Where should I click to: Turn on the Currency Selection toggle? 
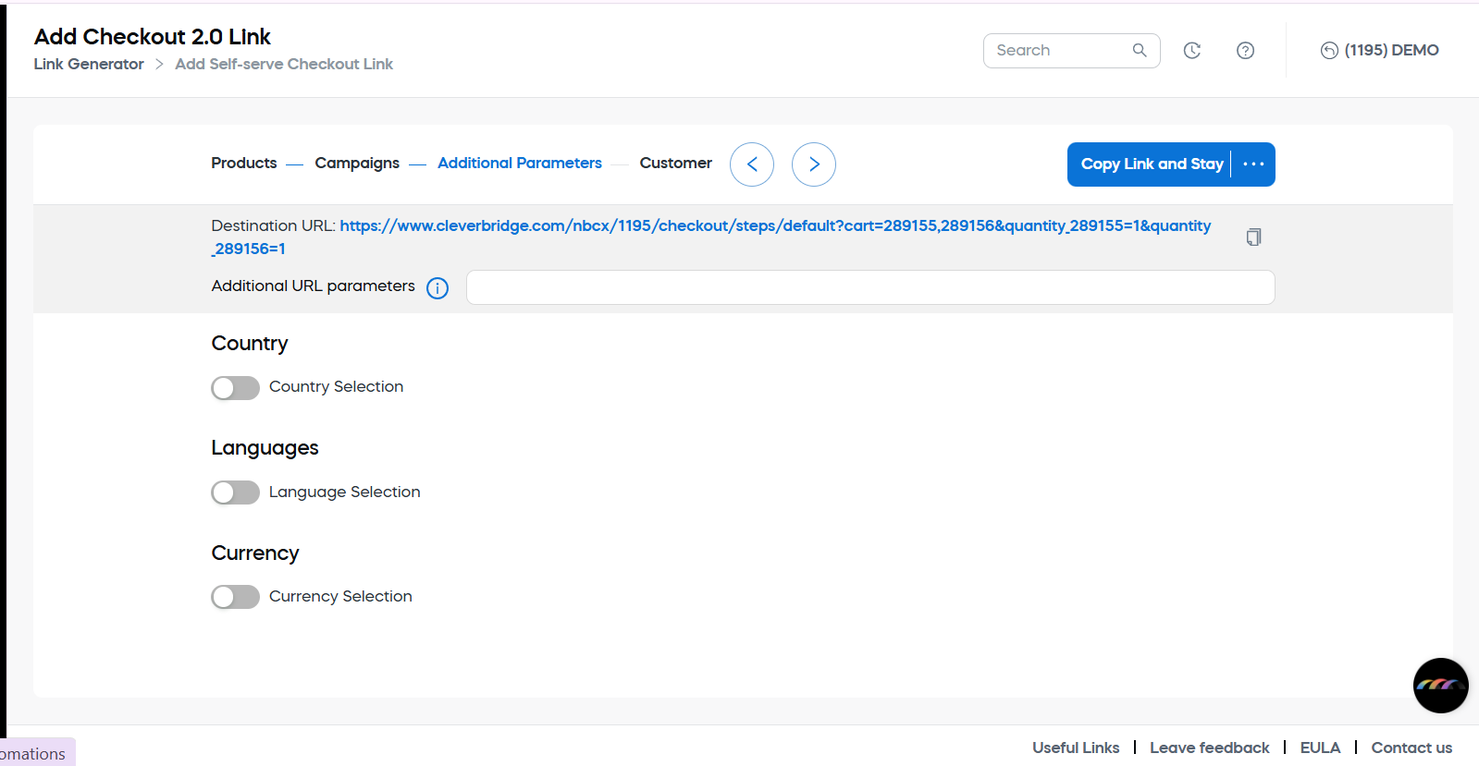tap(235, 597)
